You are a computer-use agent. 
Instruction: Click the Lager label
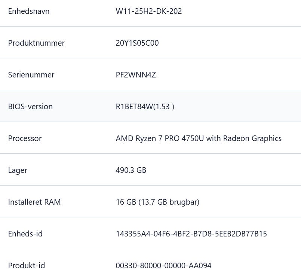click(x=18, y=170)
